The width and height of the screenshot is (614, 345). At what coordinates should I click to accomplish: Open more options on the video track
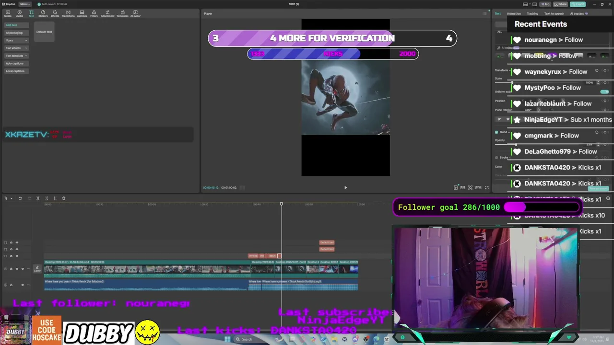(28, 269)
